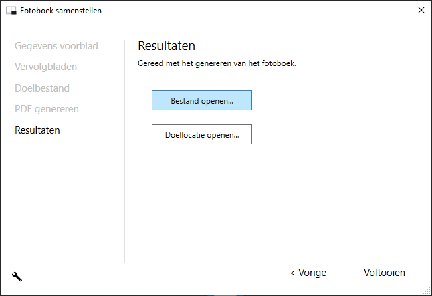Click the window resize grip corner
This screenshot has width=432, height=296.
[x=427, y=291]
